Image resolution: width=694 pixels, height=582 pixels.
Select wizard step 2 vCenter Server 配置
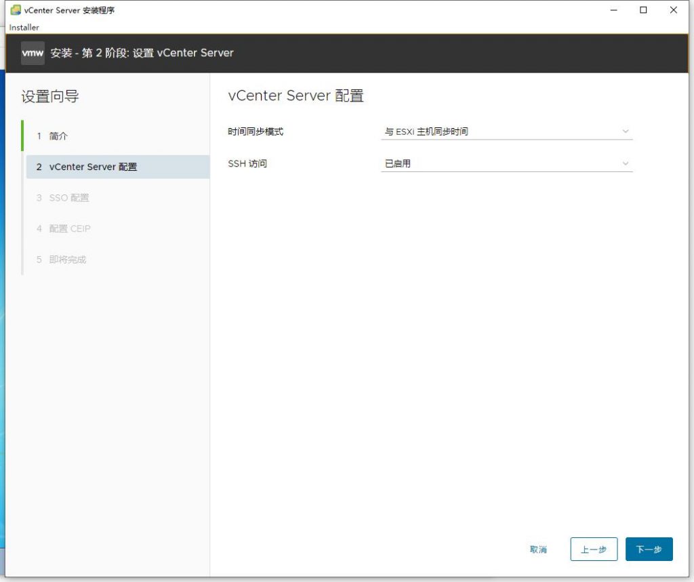(x=118, y=167)
